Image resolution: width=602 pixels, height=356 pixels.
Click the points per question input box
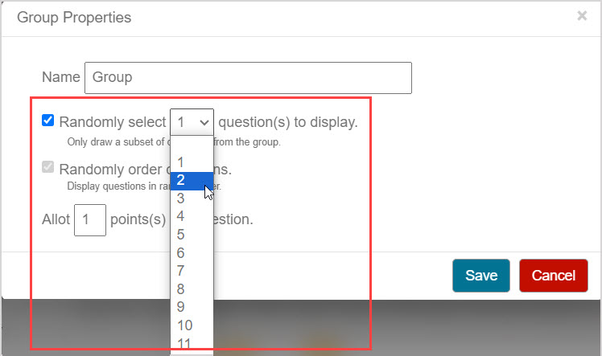[x=90, y=219]
